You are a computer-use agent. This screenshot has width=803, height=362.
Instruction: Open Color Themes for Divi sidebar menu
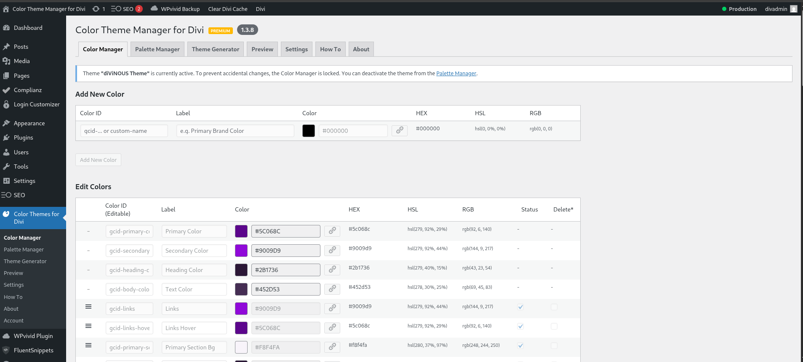(33, 218)
